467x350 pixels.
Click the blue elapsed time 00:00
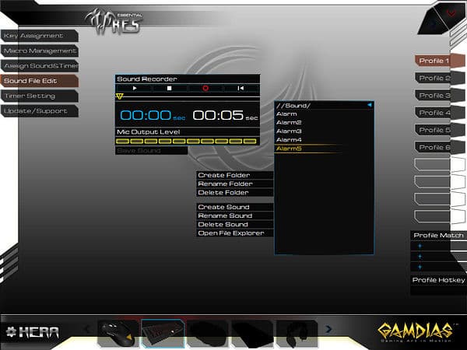[x=146, y=115]
